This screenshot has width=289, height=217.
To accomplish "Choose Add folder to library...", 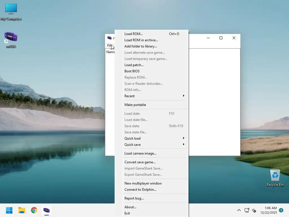I will pos(152,46).
